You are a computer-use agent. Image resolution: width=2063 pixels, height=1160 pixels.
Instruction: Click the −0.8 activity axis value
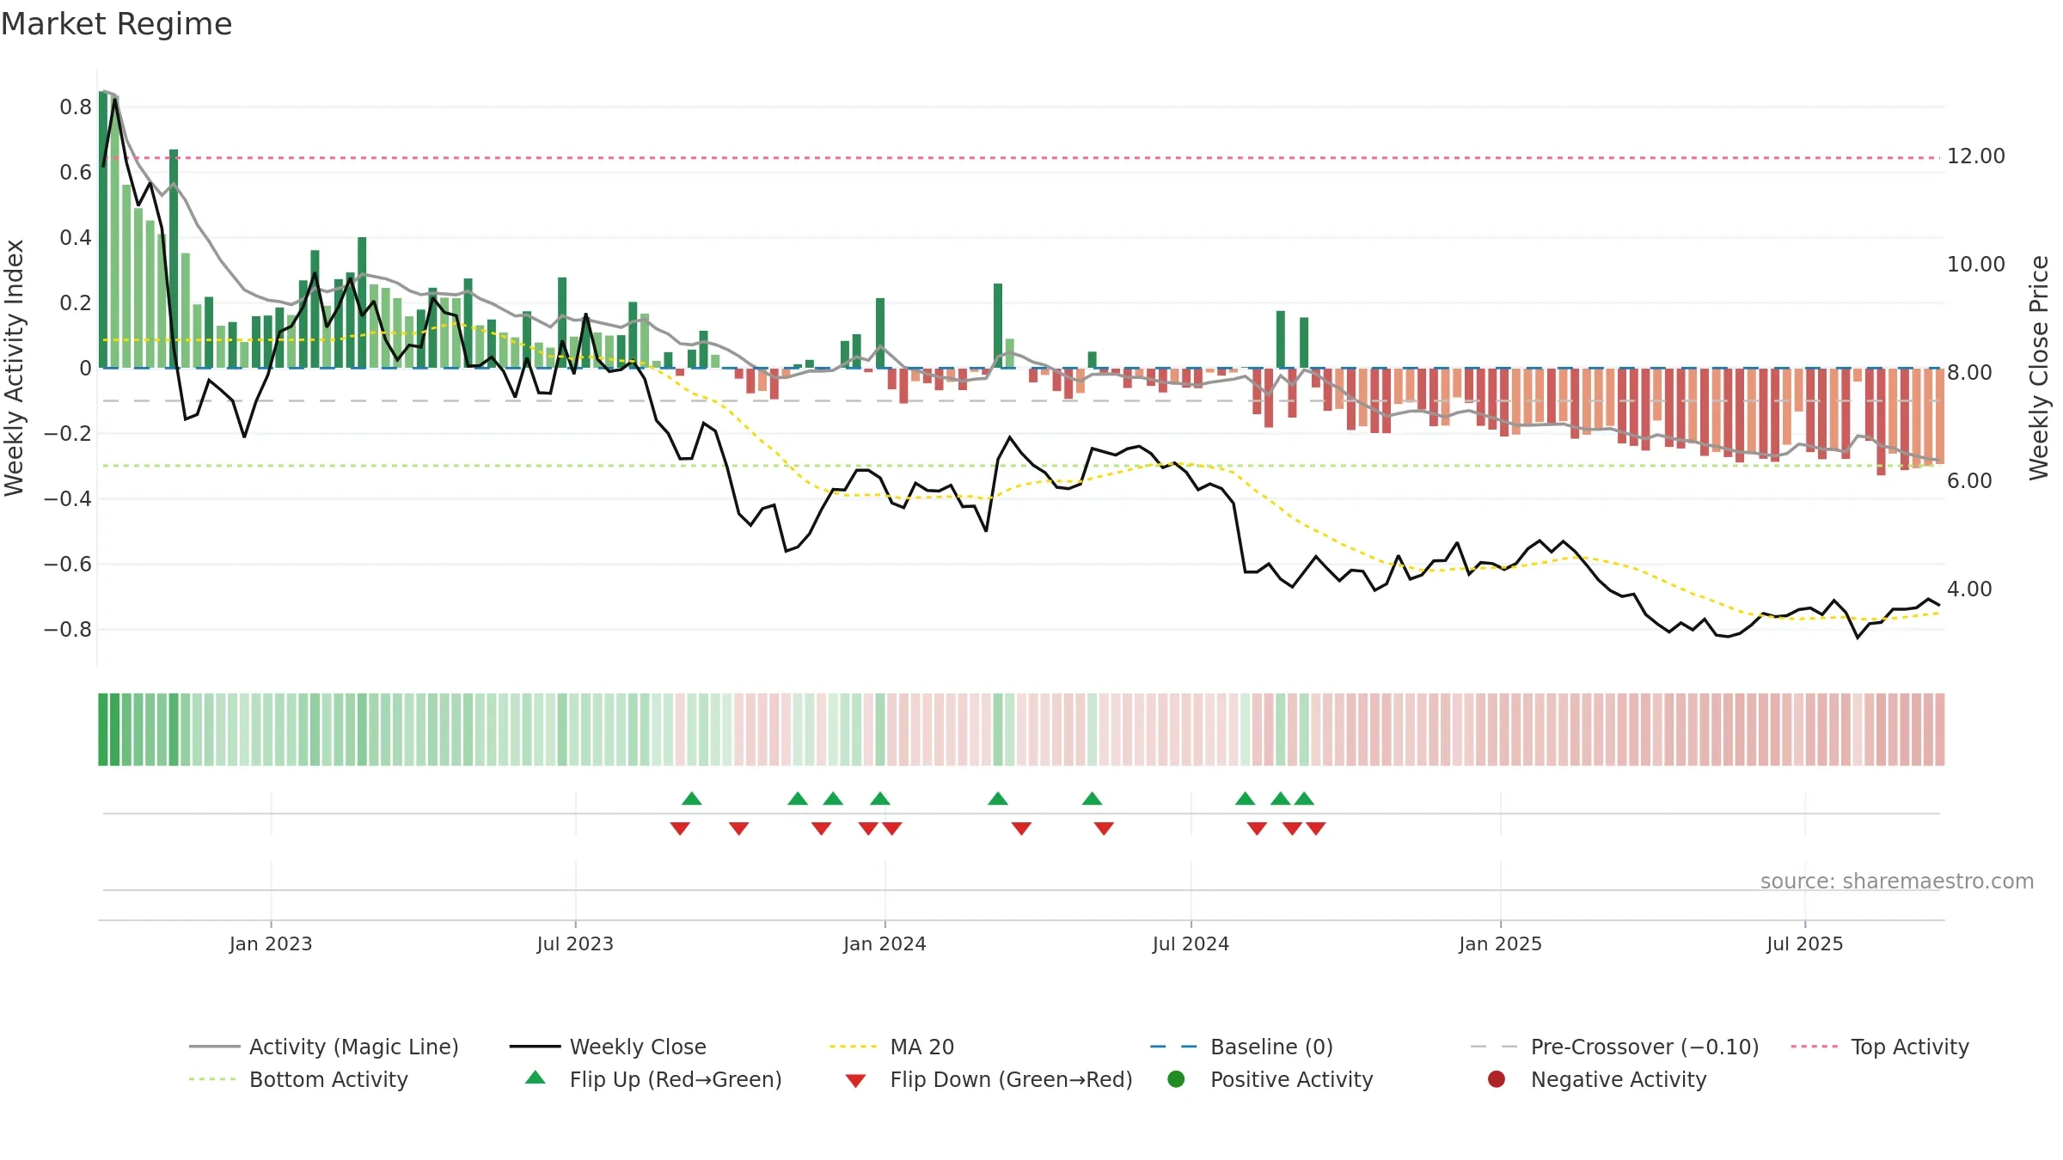(x=68, y=630)
